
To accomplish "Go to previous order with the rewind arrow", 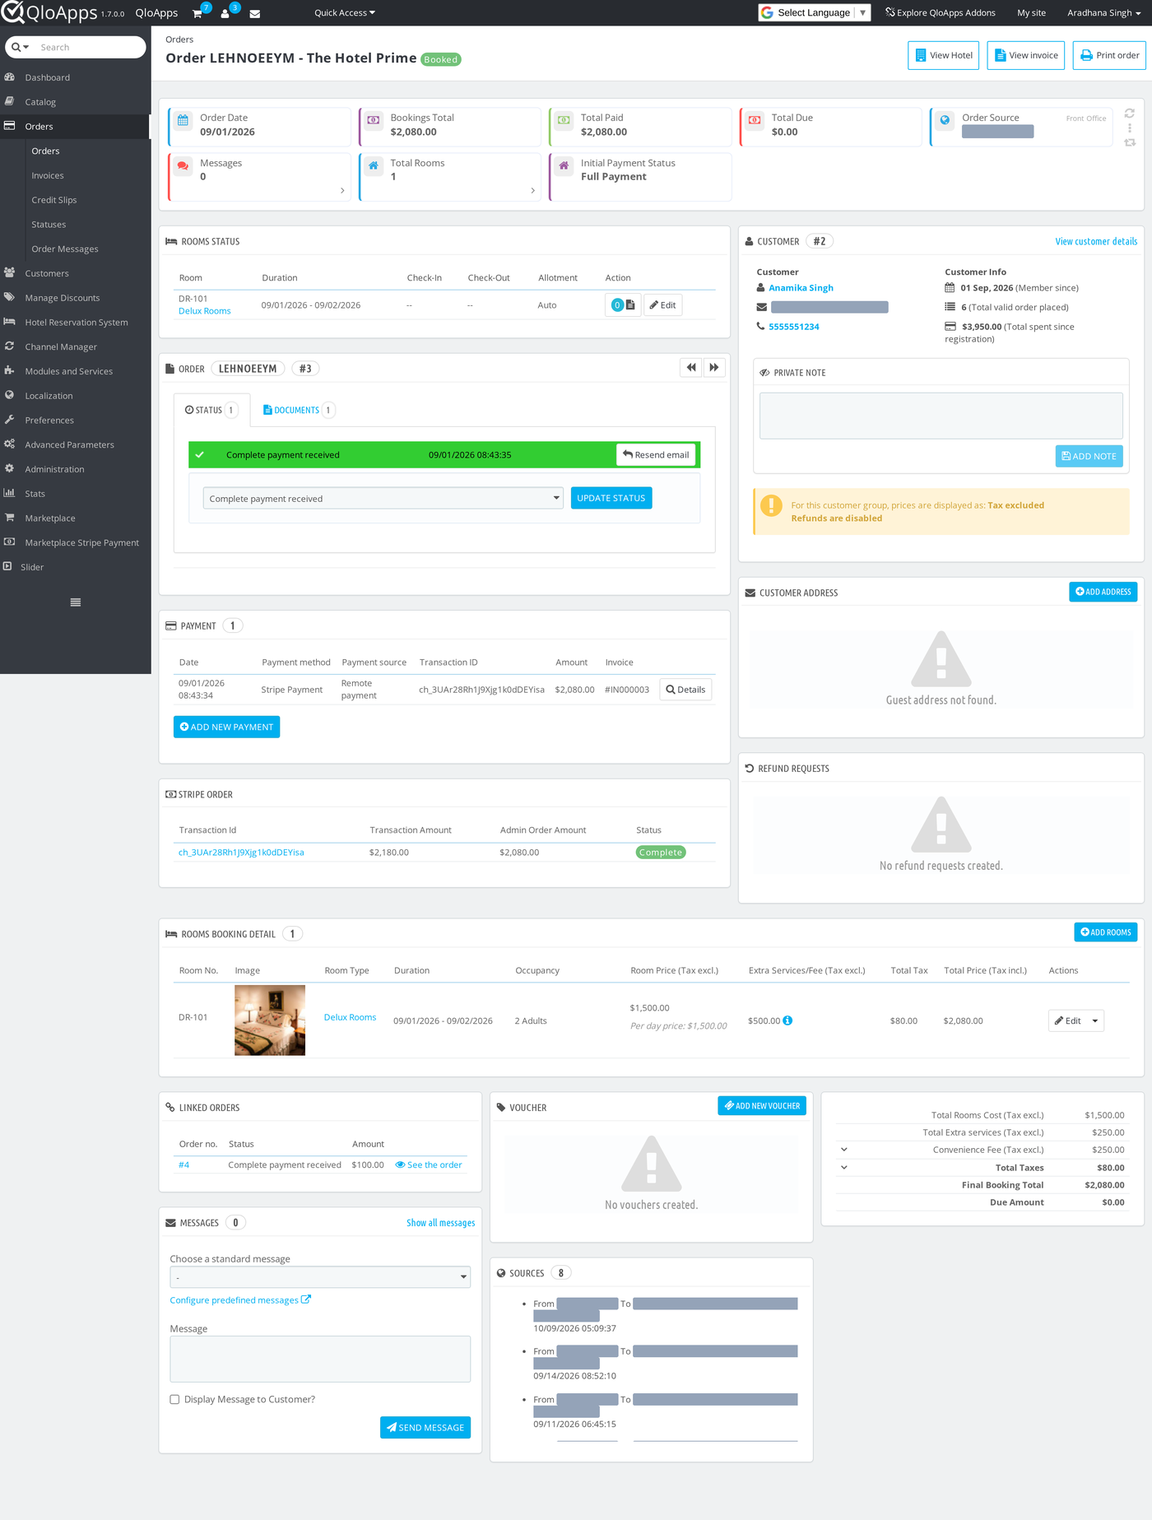I will pos(691,368).
